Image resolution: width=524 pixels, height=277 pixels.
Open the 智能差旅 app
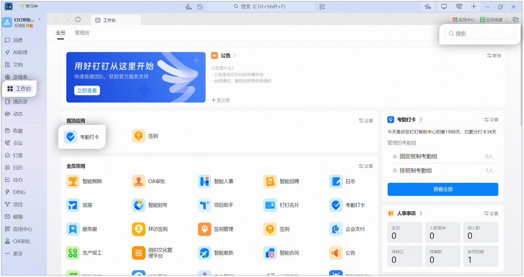tap(215, 253)
